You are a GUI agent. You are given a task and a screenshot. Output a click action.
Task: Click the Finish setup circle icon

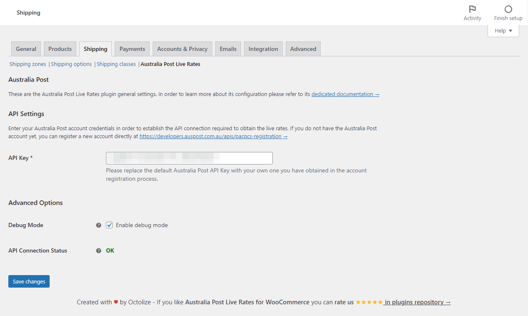(508, 9)
